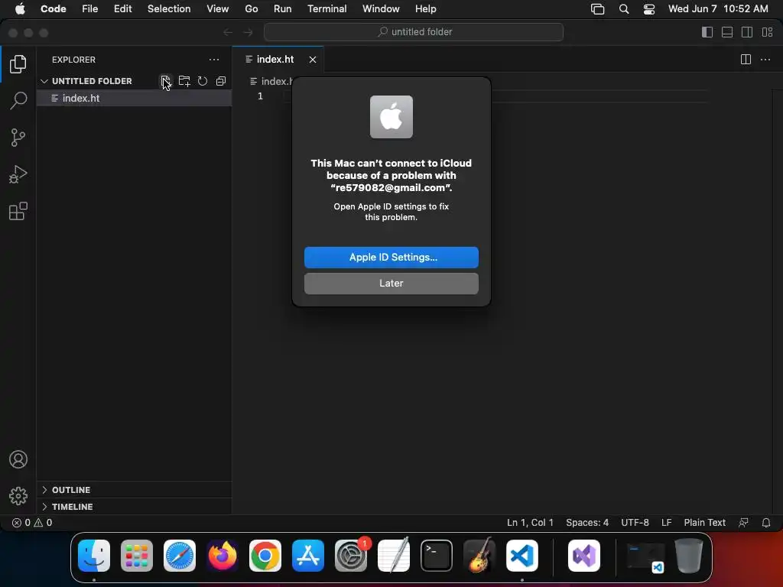Open the Run menu
Viewport: 783px width, 587px height.
pos(283,9)
